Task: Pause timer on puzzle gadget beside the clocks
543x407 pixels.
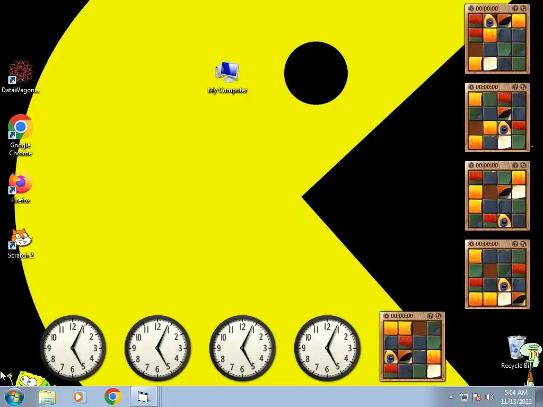Action: coord(387,316)
